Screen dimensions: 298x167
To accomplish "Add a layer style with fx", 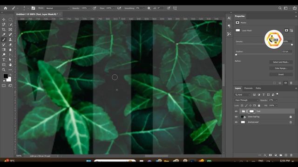I will 265,155.
